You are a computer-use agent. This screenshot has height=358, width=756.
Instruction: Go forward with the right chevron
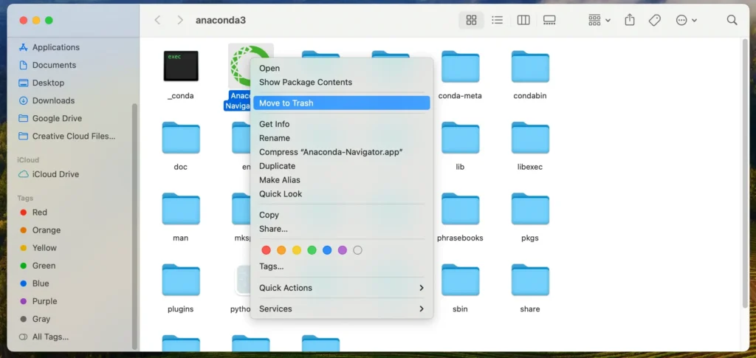point(180,20)
